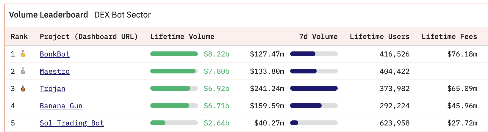Sort by Lifetime Users column header
The image size is (488, 132).
379,37
